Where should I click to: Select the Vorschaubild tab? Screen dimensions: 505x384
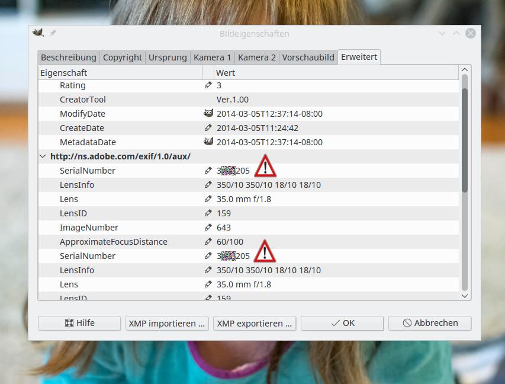pos(308,57)
